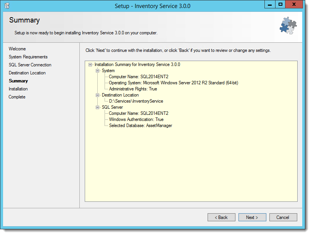Go back with the Back button

221,217
